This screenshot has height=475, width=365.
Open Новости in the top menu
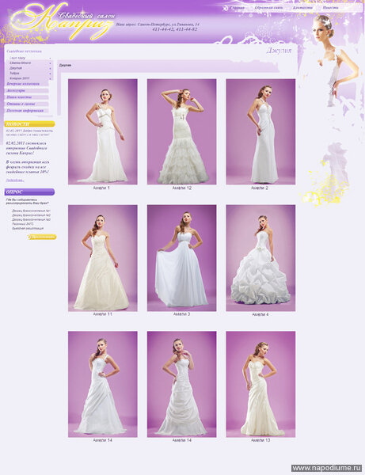[330, 8]
